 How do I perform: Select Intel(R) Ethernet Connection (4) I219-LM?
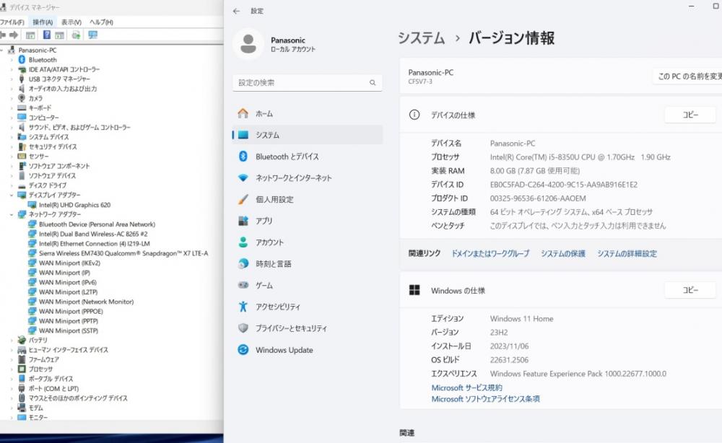tap(95, 243)
